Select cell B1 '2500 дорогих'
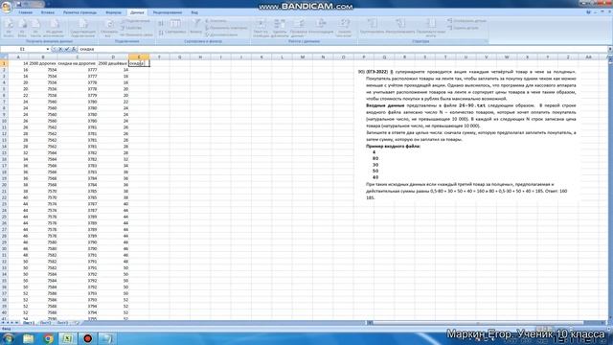The width and height of the screenshot is (613, 345). coord(43,63)
